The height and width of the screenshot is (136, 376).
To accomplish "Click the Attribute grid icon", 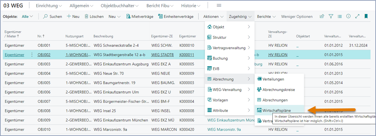I will tap(209, 110).
